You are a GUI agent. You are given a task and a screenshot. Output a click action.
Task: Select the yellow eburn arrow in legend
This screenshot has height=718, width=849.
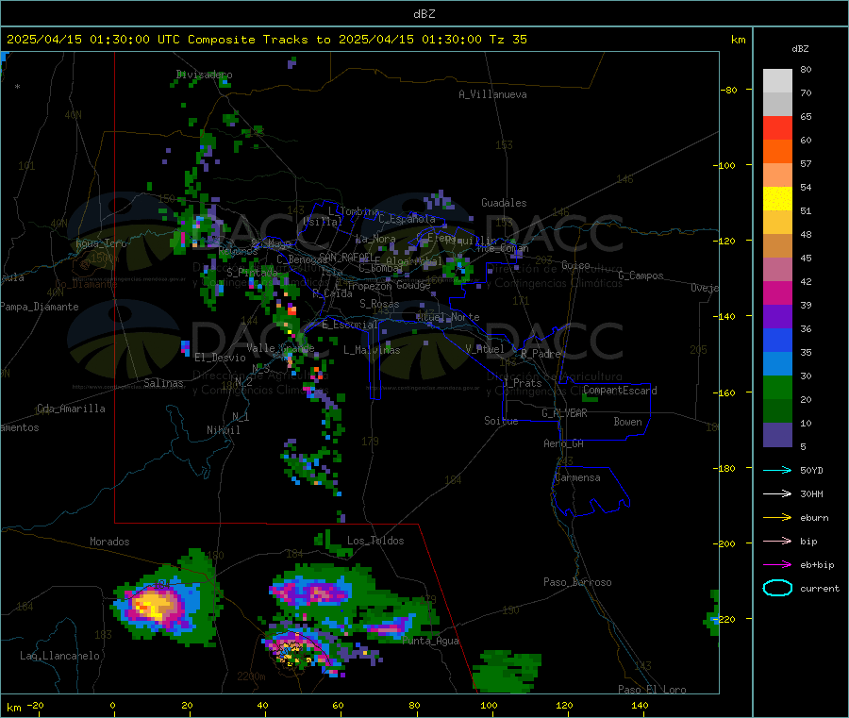(777, 518)
